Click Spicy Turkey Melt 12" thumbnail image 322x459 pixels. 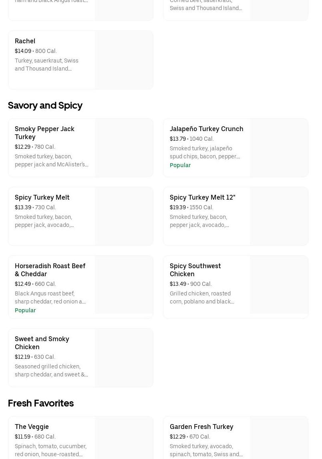[279, 216]
